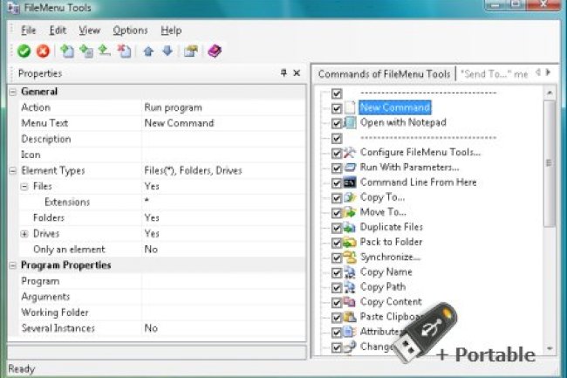Viewport: 567px width, 378px height.
Task: Select the Pack to Folder command
Action: (391, 242)
